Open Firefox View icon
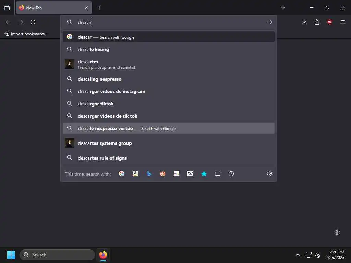Image resolution: width=351 pixels, height=263 pixels. (7, 8)
